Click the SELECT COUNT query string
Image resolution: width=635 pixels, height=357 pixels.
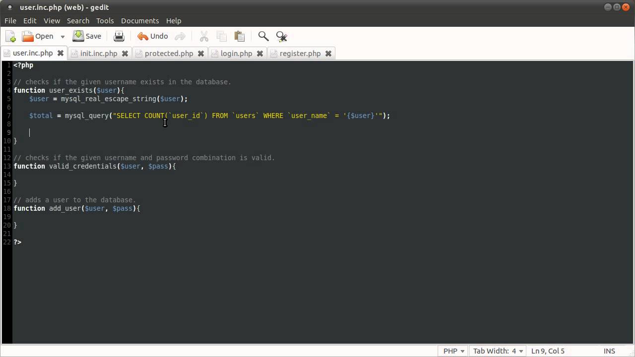[x=248, y=116]
